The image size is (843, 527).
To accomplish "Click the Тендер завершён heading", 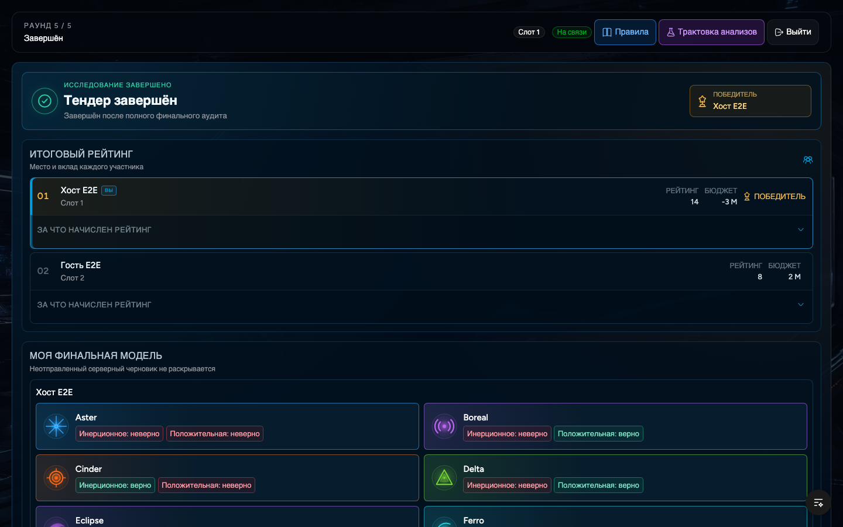I will click(x=121, y=101).
